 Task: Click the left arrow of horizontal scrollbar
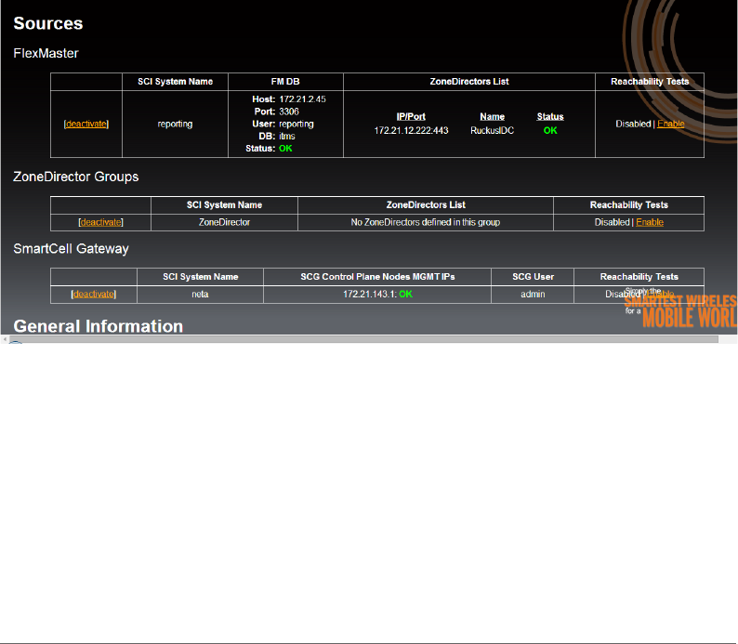[5, 339]
